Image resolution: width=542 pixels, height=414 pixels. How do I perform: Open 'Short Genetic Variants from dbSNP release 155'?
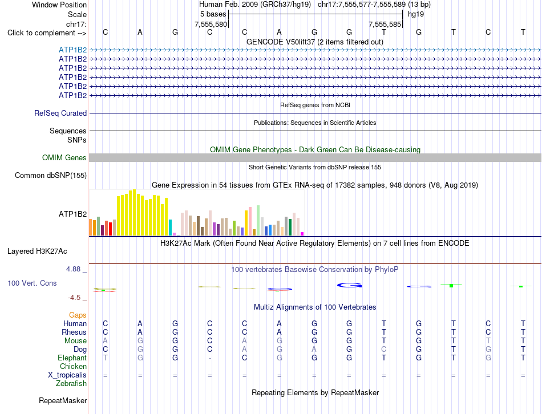click(315, 167)
